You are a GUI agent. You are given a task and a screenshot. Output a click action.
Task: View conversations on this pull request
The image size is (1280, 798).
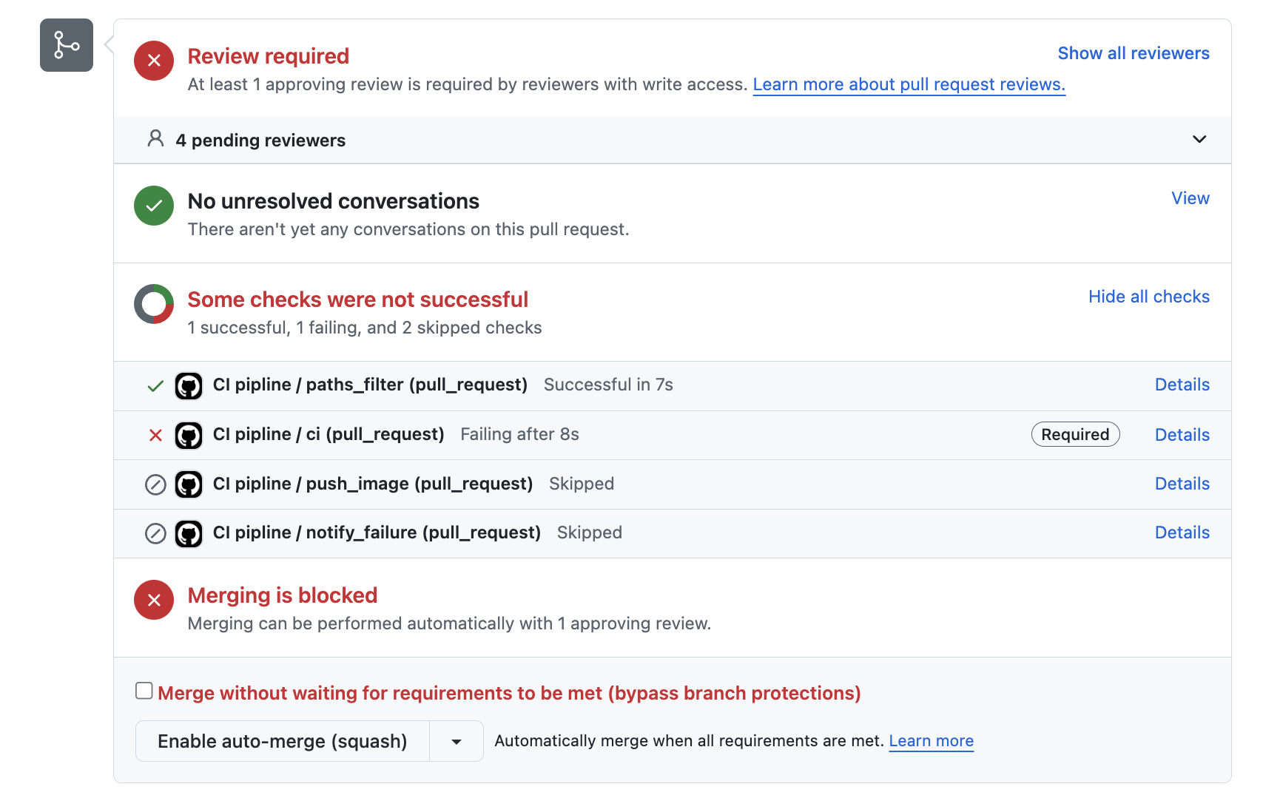pyautogui.click(x=1190, y=198)
